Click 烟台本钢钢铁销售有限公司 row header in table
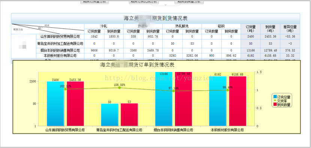 click(60, 50)
